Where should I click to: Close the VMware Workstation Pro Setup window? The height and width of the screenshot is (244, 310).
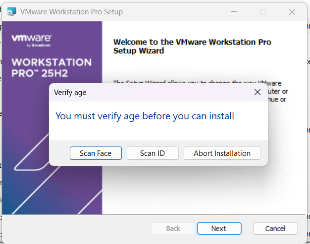pos(293,11)
